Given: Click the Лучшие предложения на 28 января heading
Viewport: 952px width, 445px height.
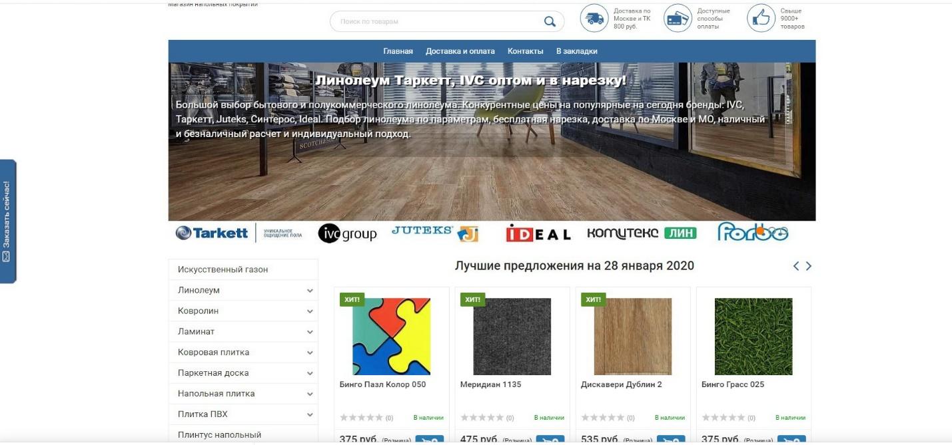Looking at the screenshot, I should click(x=574, y=266).
